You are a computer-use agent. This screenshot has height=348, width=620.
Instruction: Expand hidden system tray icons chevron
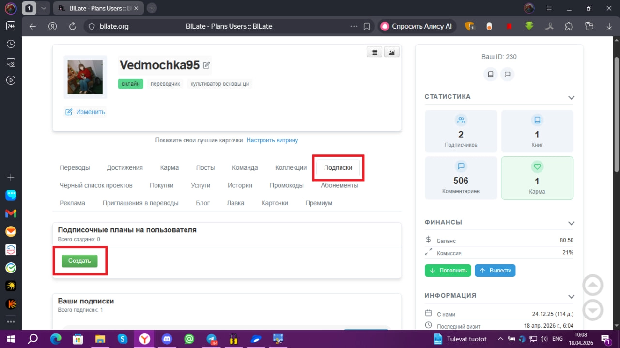500,339
